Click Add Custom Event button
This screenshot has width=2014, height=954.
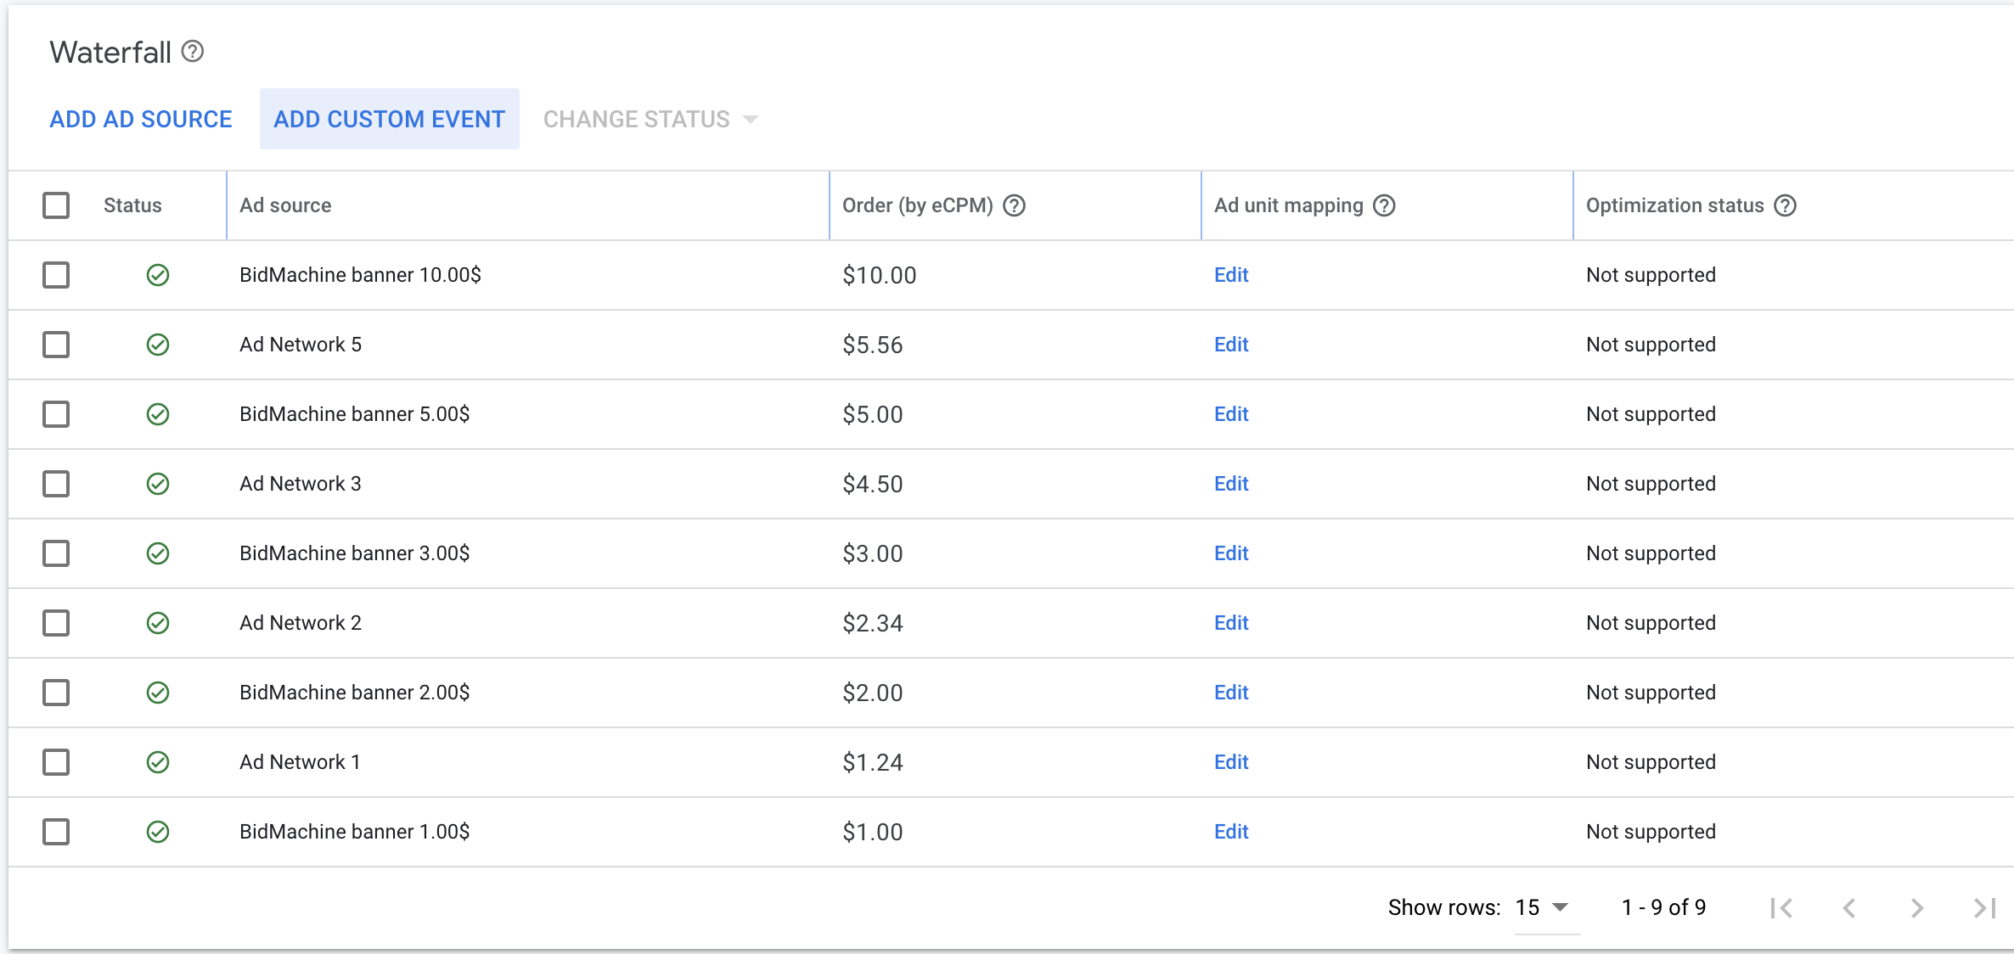390,120
